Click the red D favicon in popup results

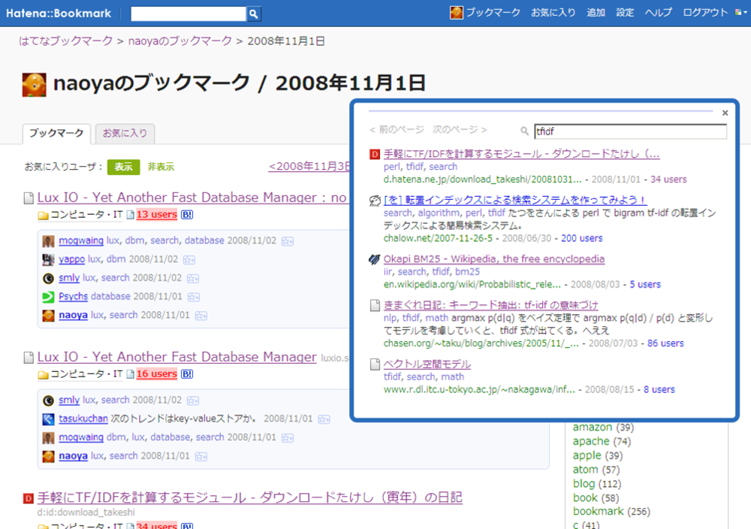pos(375,154)
